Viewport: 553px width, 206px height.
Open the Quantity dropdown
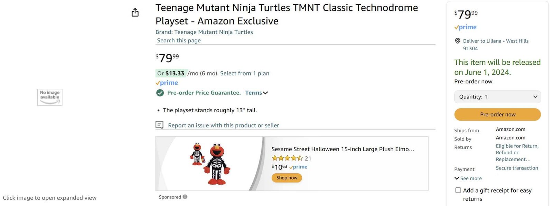(x=497, y=97)
